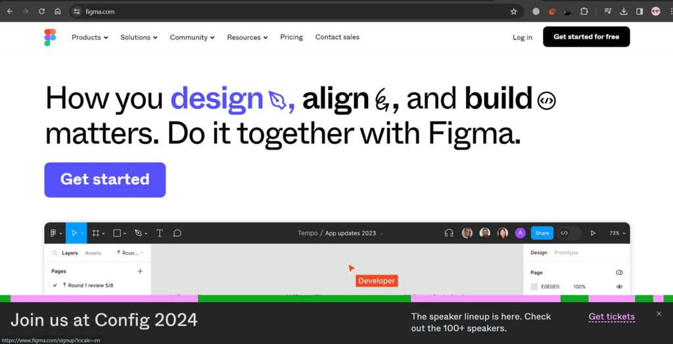
Task: Click the figma.com address bar
Action: (x=296, y=12)
